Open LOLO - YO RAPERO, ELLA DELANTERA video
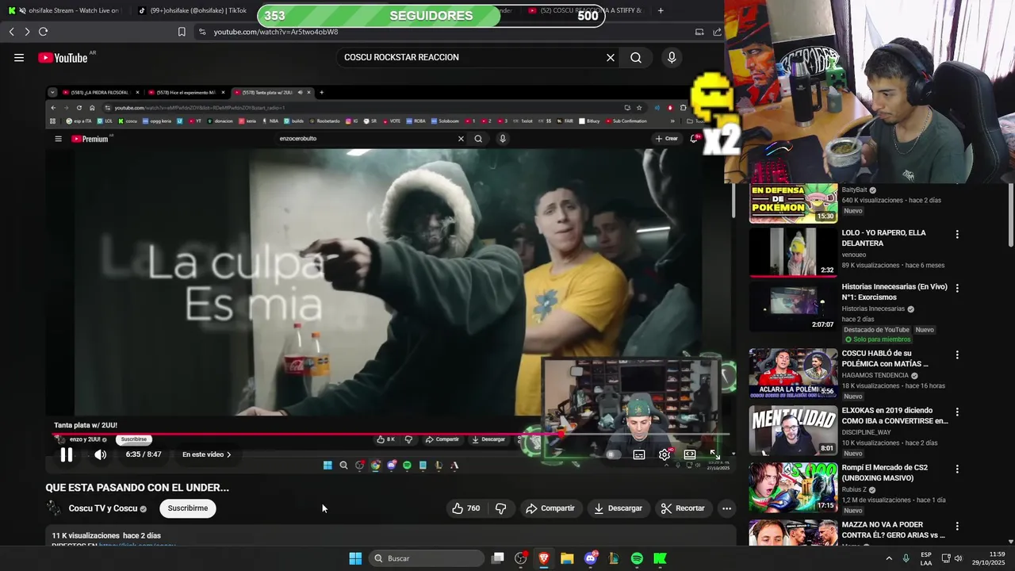1015x571 pixels. coord(883,238)
